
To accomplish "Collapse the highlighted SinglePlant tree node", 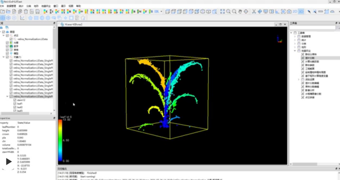I will [x=7, y=97].
